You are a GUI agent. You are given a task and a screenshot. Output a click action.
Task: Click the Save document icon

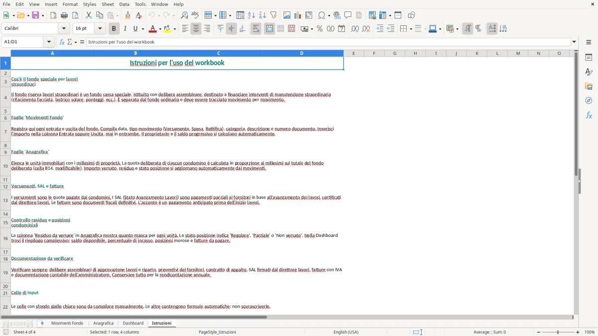[35, 15]
